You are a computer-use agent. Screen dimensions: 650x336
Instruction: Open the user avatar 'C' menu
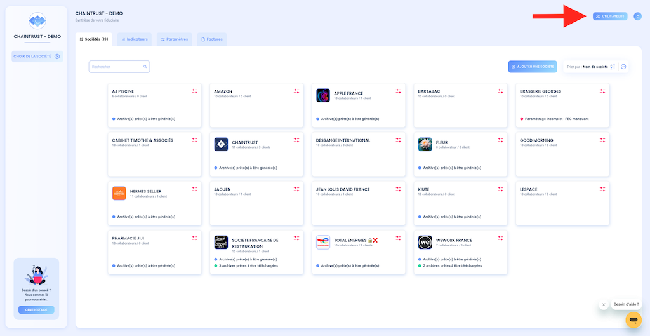click(637, 16)
